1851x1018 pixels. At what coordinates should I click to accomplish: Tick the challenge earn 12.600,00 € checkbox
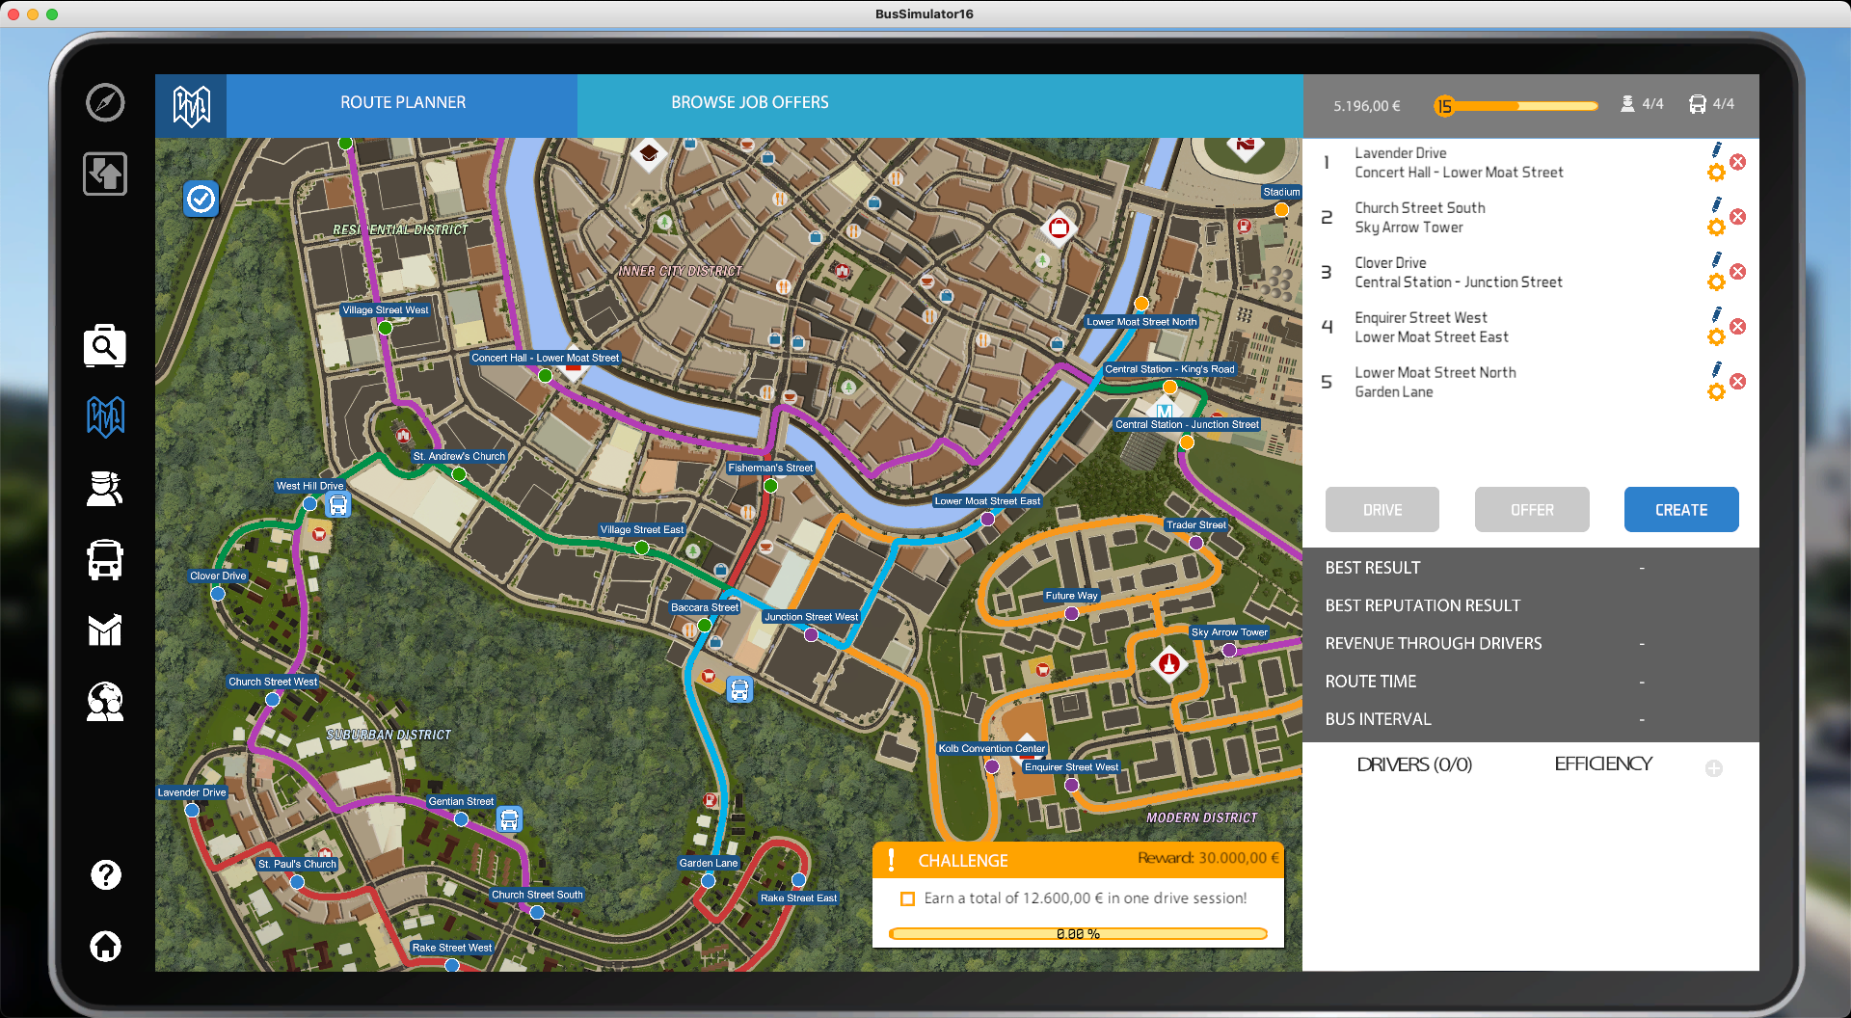(x=907, y=898)
